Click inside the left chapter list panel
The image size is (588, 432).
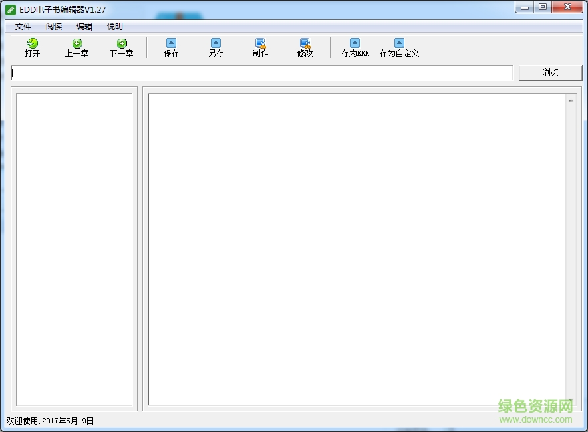pos(74,249)
